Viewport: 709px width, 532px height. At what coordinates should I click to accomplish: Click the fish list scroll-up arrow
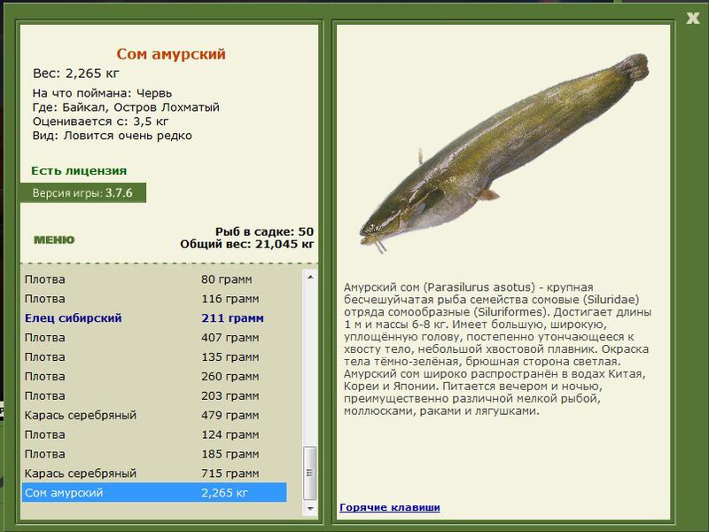pyautogui.click(x=310, y=277)
